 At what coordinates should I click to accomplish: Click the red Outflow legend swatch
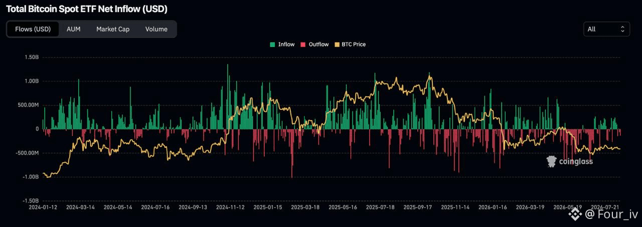click(303, 44)
